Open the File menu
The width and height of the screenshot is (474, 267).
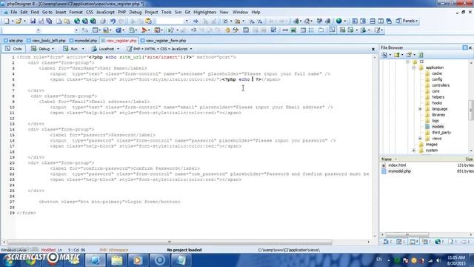(14, 12)
